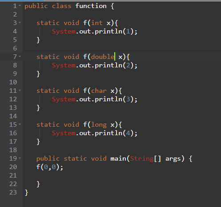Collapse the main method fold arrow on line 19

20,158
